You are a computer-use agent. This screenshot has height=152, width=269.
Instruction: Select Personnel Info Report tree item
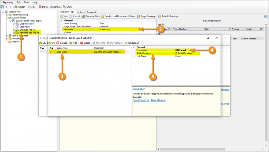pyautogui.click(x=29, y=33)
